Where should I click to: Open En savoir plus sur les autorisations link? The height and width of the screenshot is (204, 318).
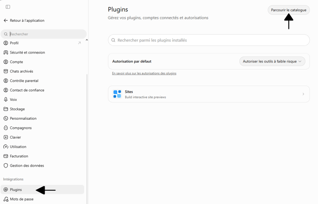(x=144, y=73)
